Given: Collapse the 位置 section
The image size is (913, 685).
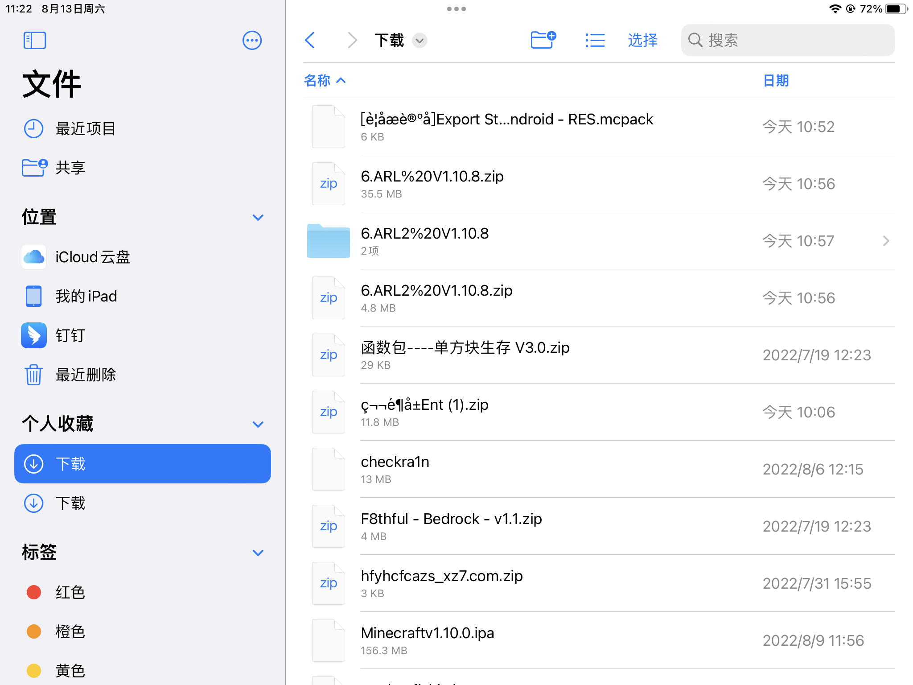Looking at the screenshot, I should point(258,218).
